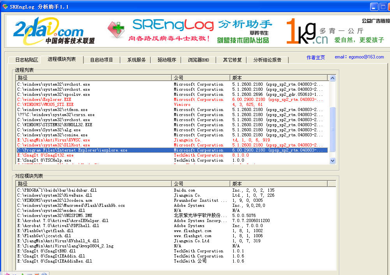
Task: Sort module list by 版本 column header
Action: coord(279,184)
